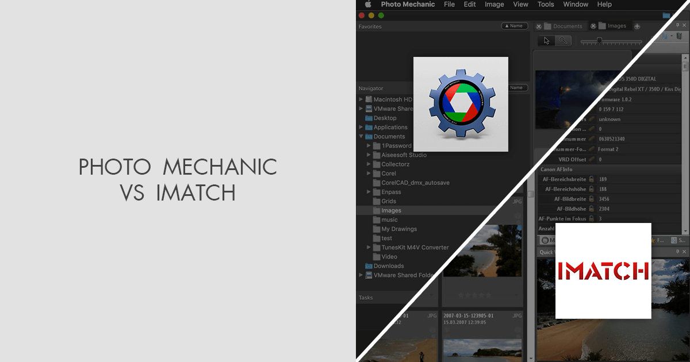The width and height of the screenshot is (690, 362).
Task: Select the arrow pointer tool
Action: 547,41
